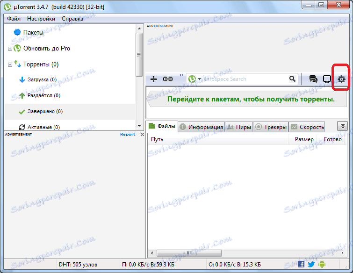
Task: Open the chat bubbles icon in the toolbar
Action: click(x=313, y=79)
